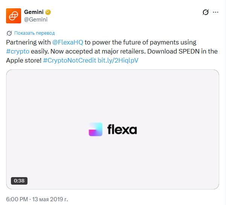
Task: Play the flexa video thumbnail
Action: pyautogui.click(x=113, y=129)
